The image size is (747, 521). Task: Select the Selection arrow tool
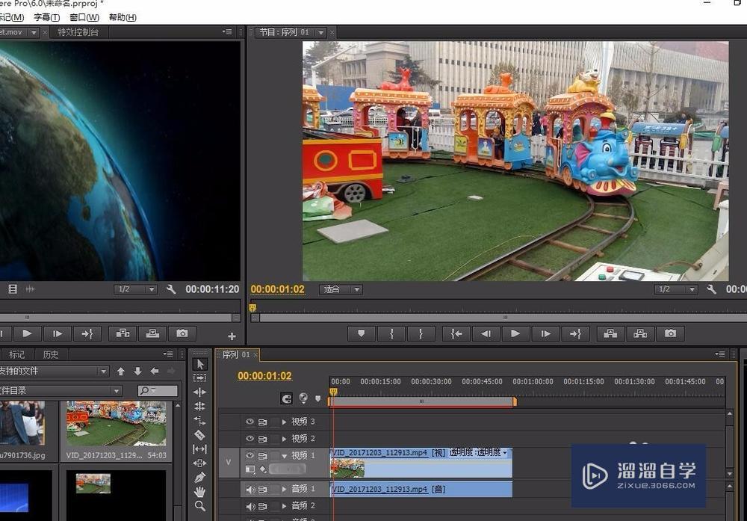(200, 364)
